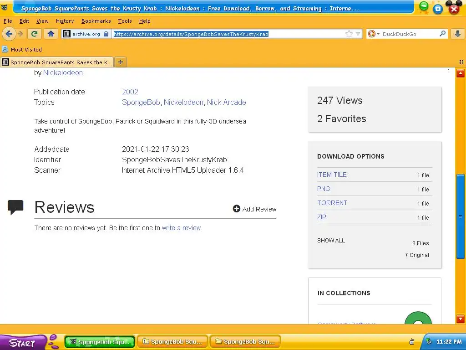Image resolution: width=466 pixels, height=350 pixels.
Task: Bookmark this page with the star icon
Action: 349,34
